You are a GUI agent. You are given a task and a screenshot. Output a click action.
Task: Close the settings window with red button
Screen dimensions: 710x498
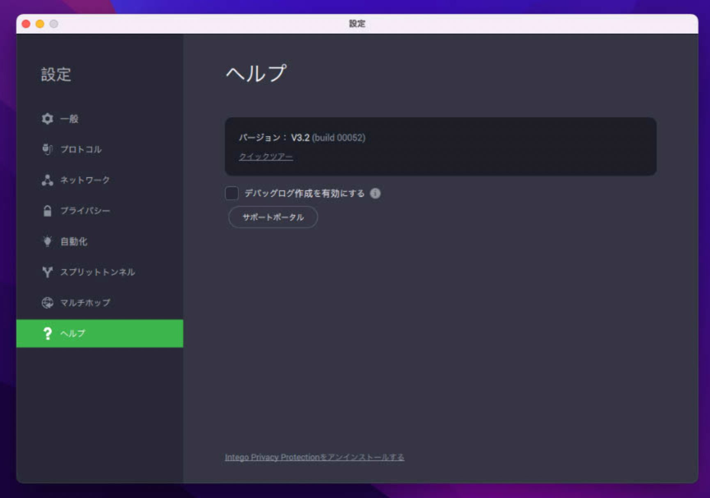[x=26, y=24]
